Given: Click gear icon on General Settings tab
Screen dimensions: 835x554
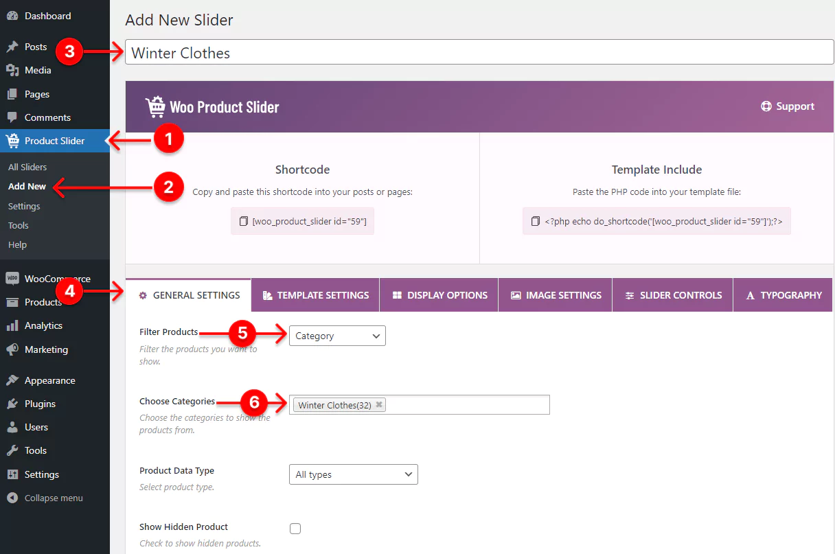Looking at the screenshot, I should pos(143,295).
